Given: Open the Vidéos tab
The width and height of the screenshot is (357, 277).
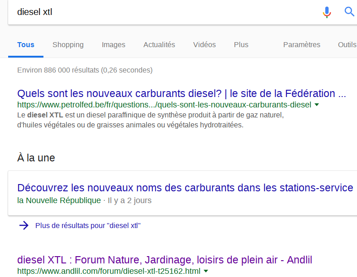Looking at the screenshot, I should 205,44.
